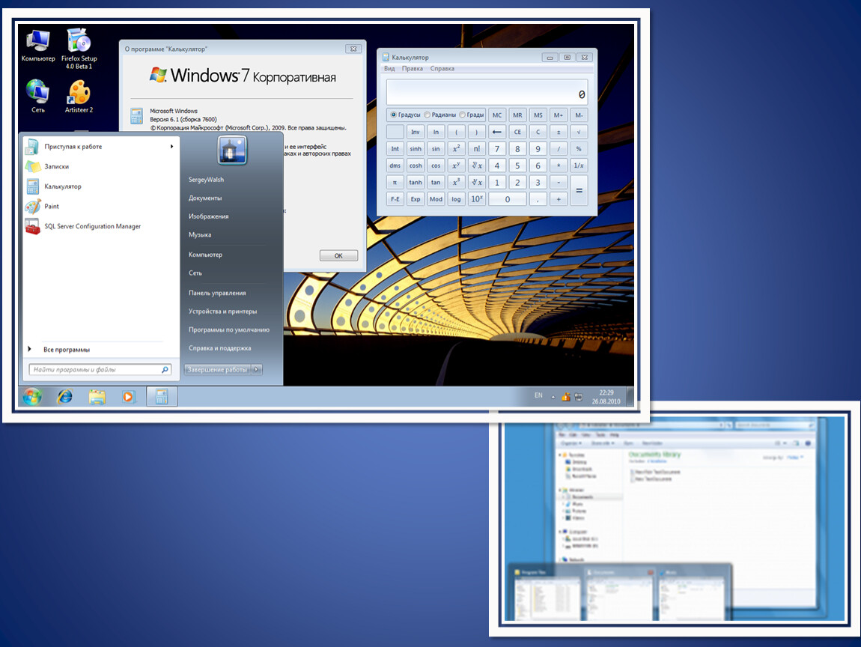The height and width of the screenshot is (647, 861).
Task: Click the dms button in calculator
Action: pyautogui.click(x=395, y=165)
